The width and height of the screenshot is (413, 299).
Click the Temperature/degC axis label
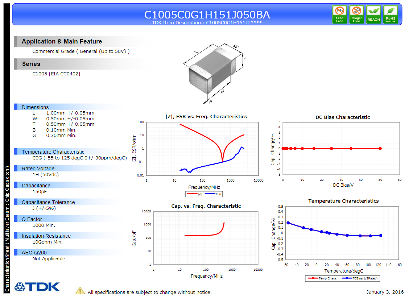point(343,271)
